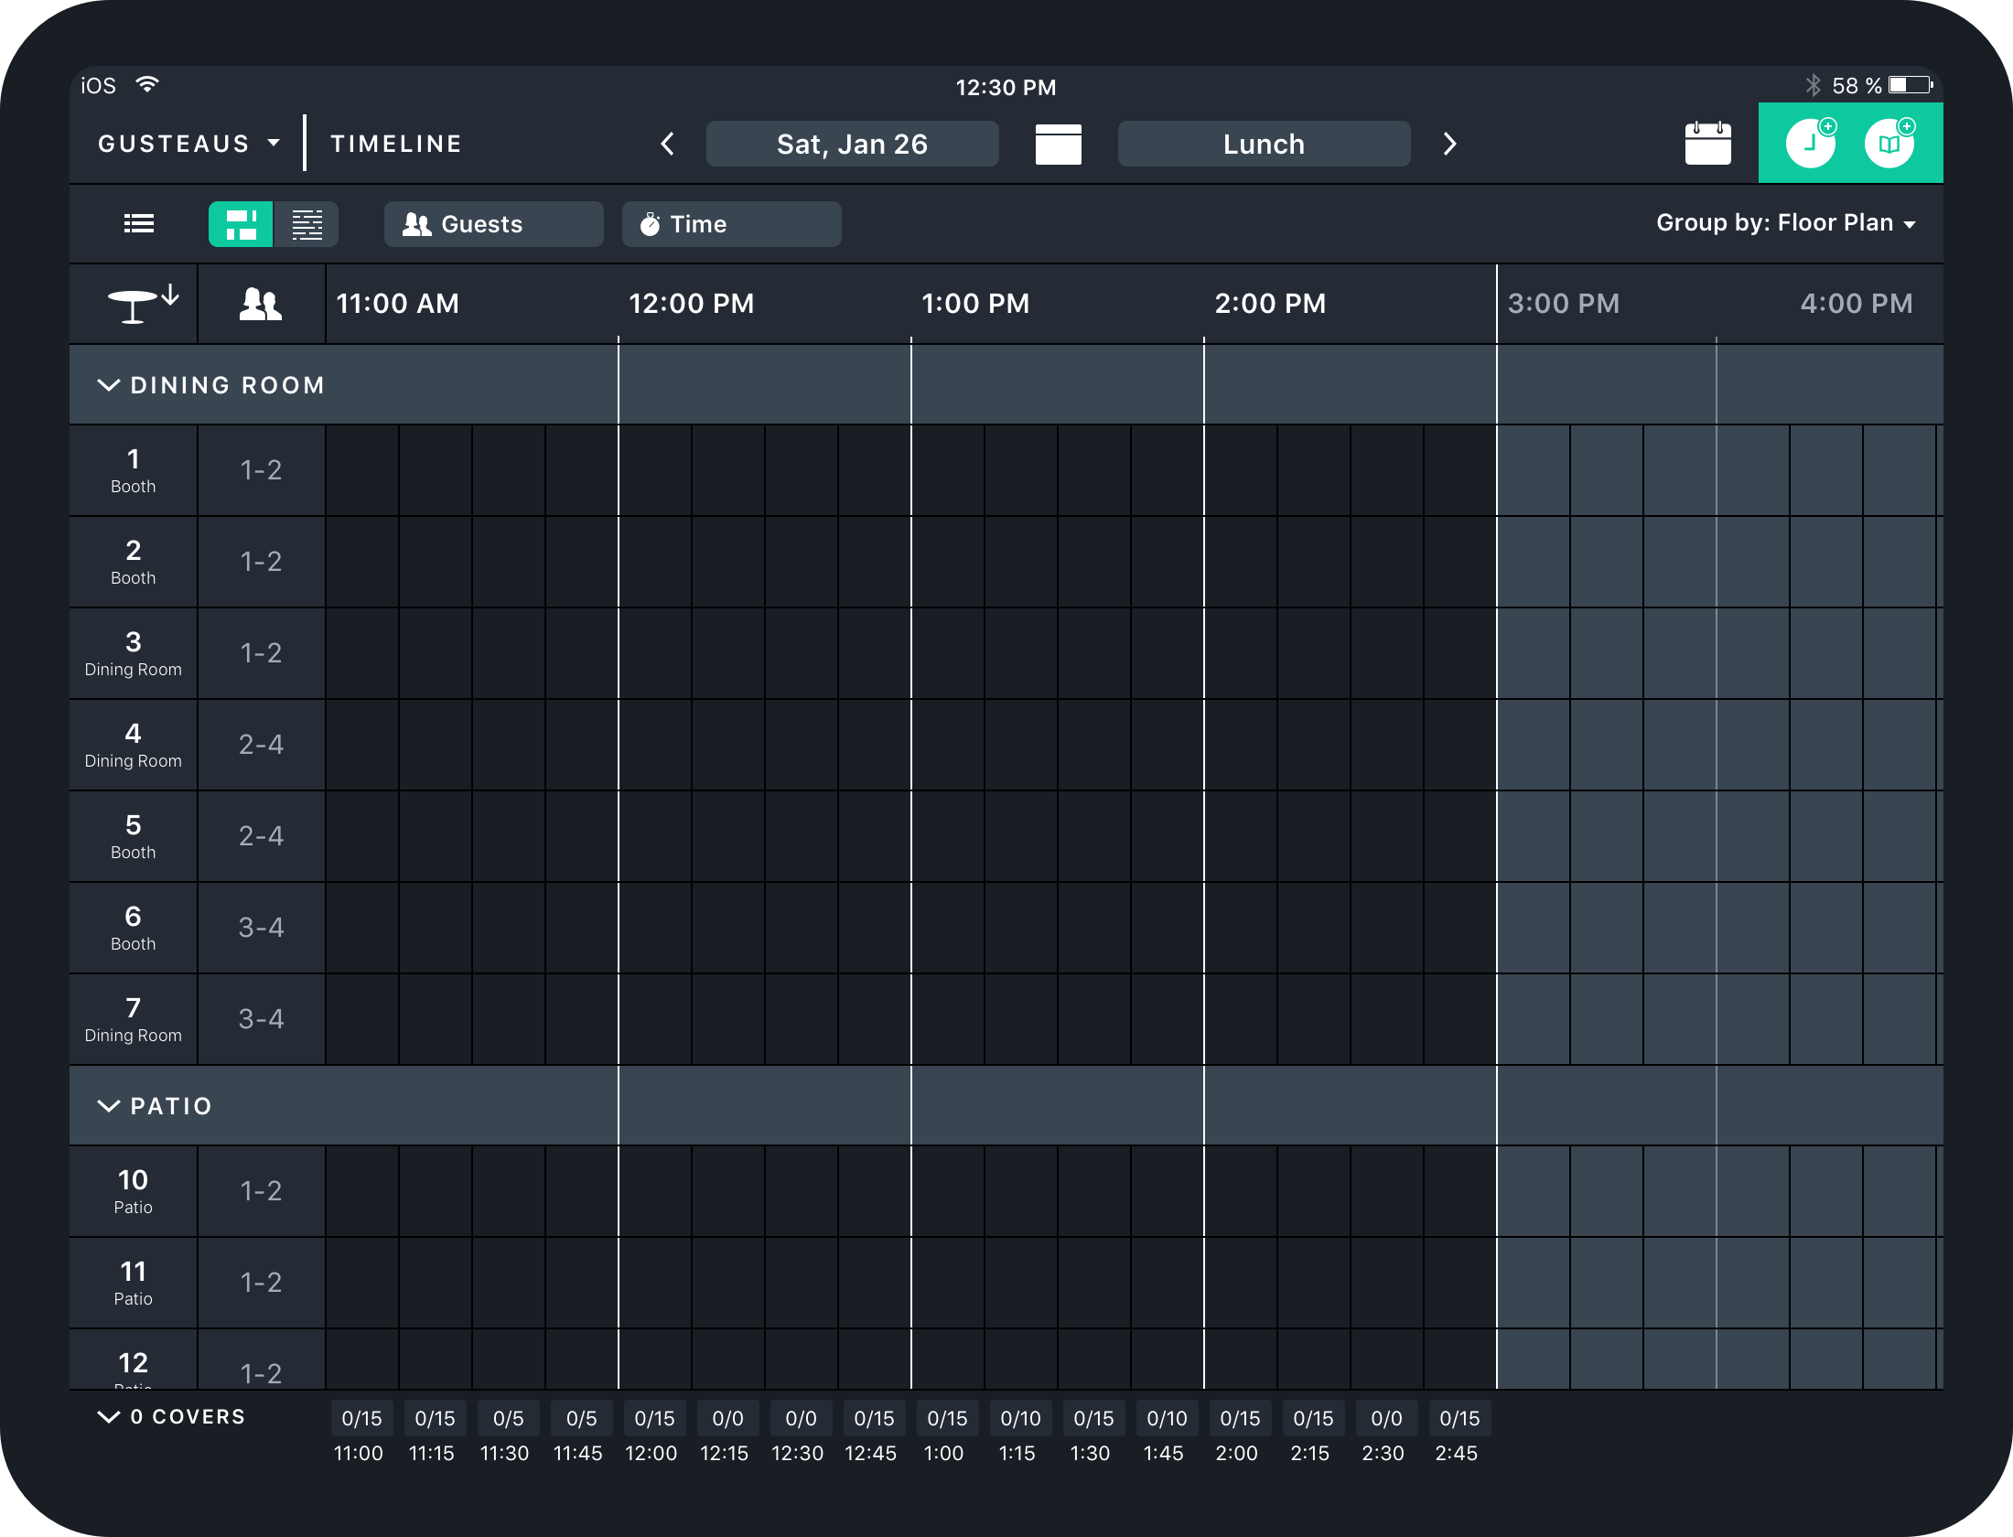Collapse the Dining Room section

click(109, 385)
